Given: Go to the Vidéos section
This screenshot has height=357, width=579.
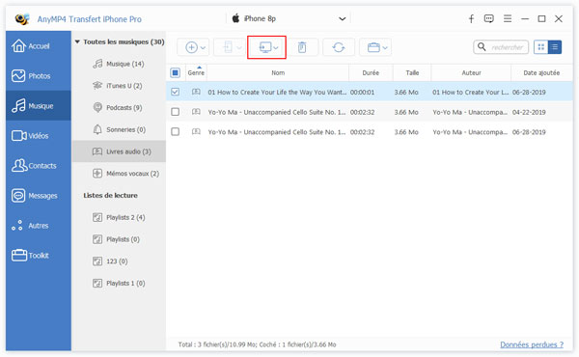Looking at the screenshot, I should (x=38, y=136).
